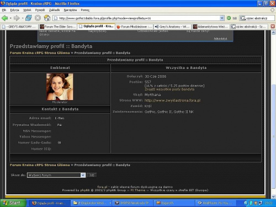Click the 30 Cze 2006 join date
This screenshot has height=207, width=276.
(156, 76)
